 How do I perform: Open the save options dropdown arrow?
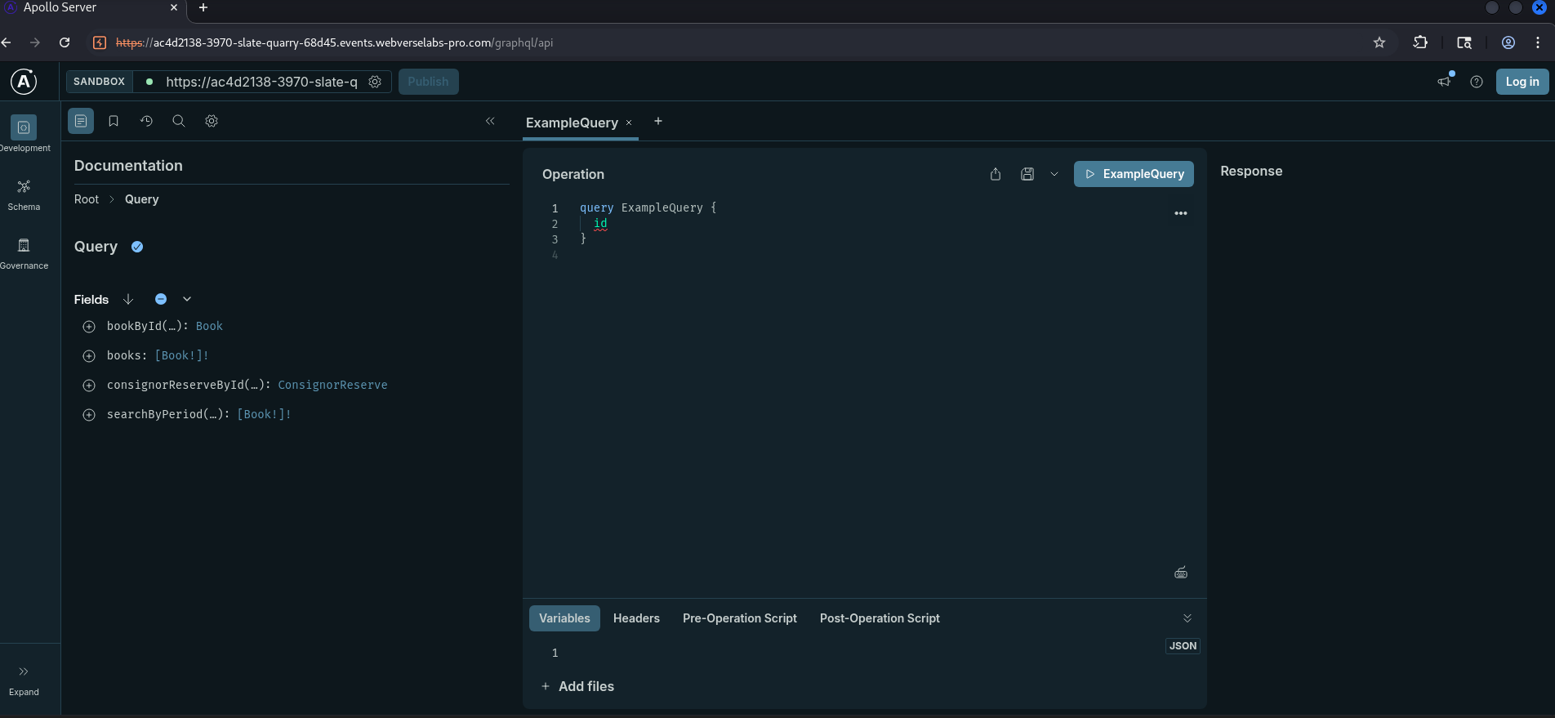pyautogui.click(x=1054, y=174)
